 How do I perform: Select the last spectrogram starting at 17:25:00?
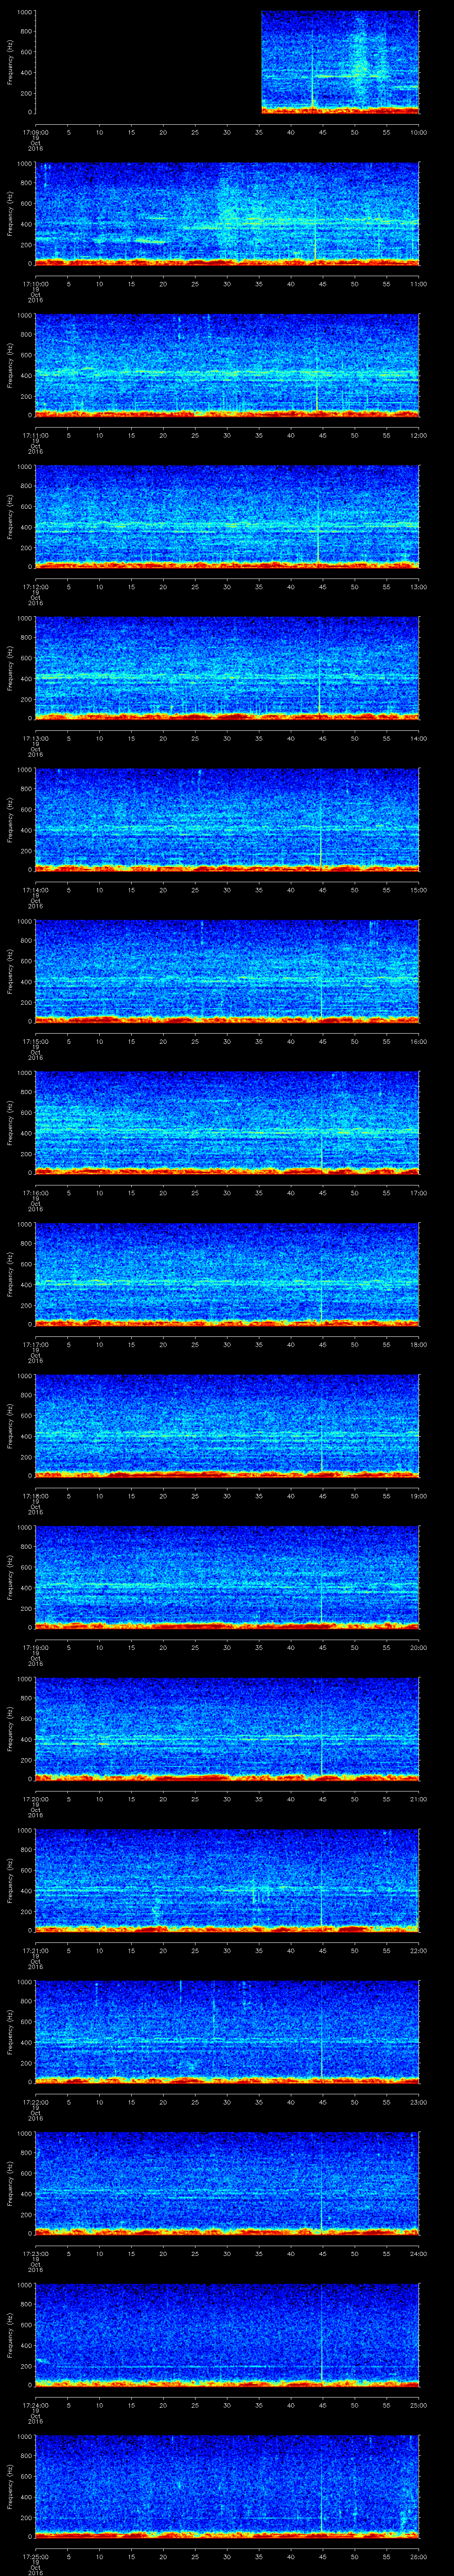click(227, 2485)
